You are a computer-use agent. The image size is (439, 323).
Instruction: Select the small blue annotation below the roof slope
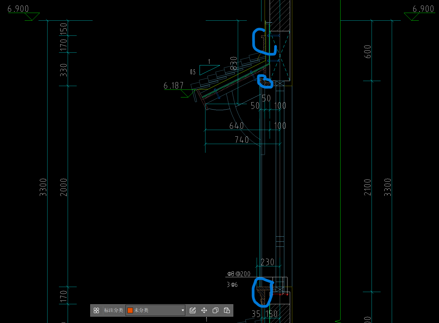pyautogui.click(x=265, y=82)
